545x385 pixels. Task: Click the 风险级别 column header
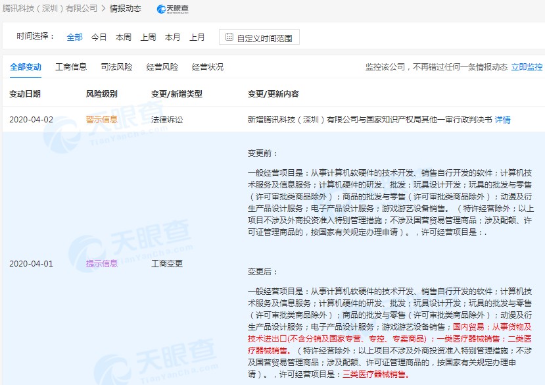point(101,94)
